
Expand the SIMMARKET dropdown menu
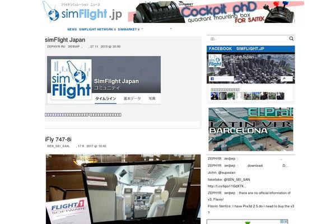coord(129,29)
